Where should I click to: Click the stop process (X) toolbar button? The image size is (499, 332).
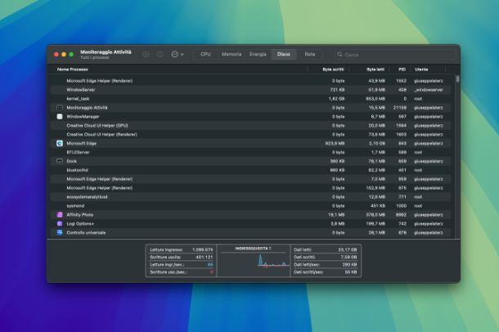tap(146, 54)
